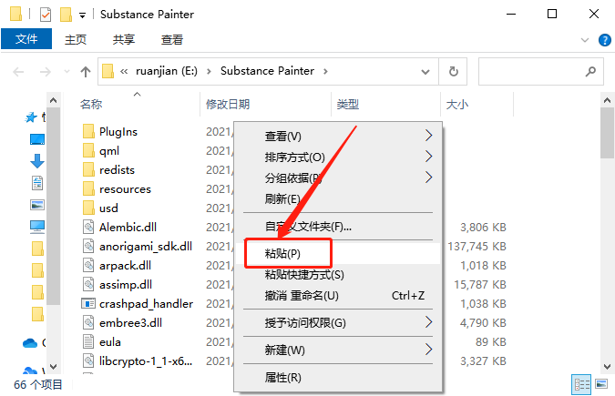Choose 刷新(E) from the context menu
This screenshot has height=396, width=615.
click(x=338, y=198)
